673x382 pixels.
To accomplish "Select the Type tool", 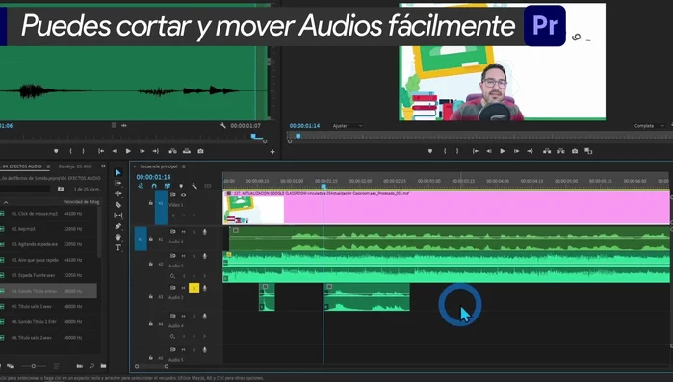I will (x=118, y=247).
